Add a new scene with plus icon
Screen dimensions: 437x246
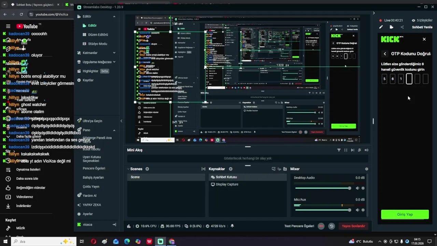(147, 169)
